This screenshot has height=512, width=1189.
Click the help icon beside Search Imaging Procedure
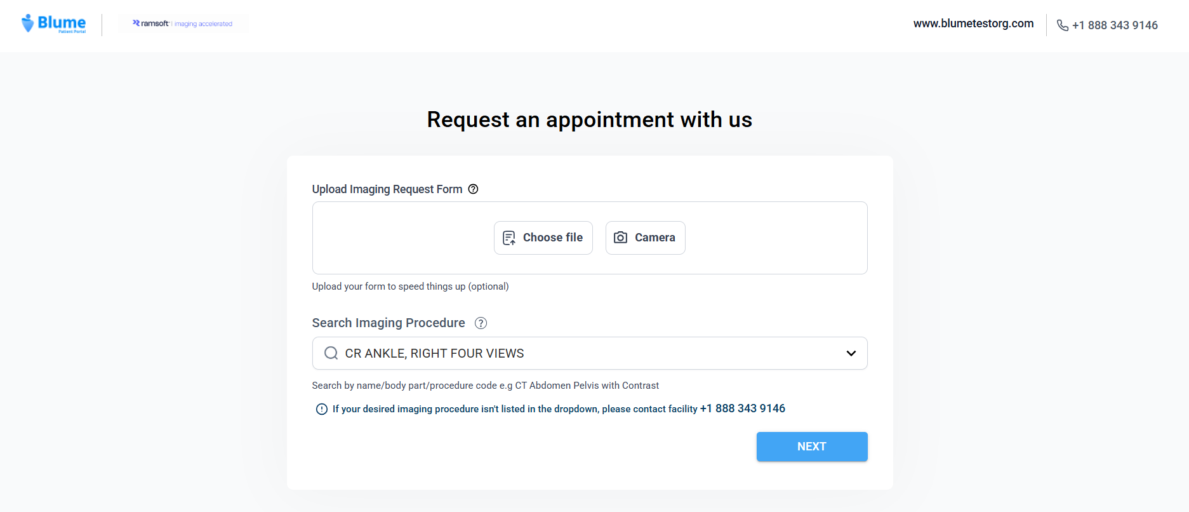(x=481, y=323)
